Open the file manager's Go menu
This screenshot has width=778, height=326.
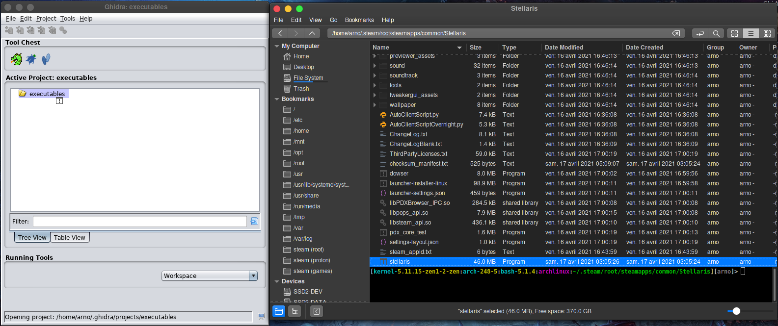[333, 20]
